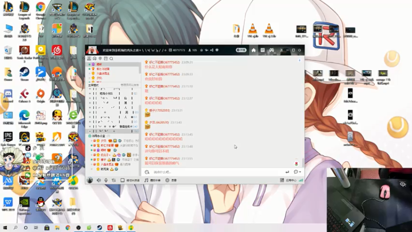Focus the chat message input field
Viewport: 412px width, 232px height.
click(x=217, y=172)
